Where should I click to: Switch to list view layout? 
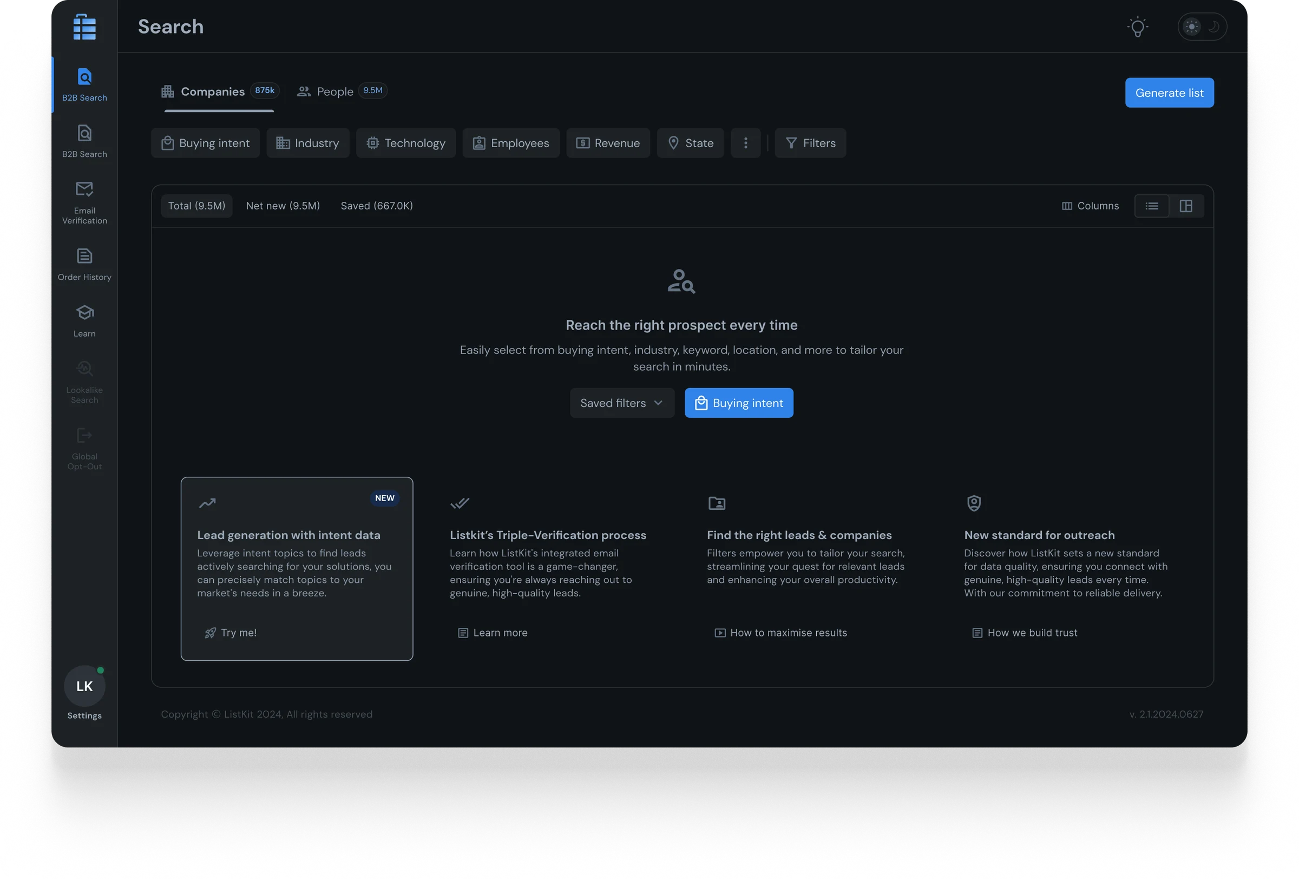point(1151,206)
